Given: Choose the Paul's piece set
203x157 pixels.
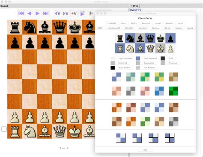Looking at the screenshot, I should [134, 23].
